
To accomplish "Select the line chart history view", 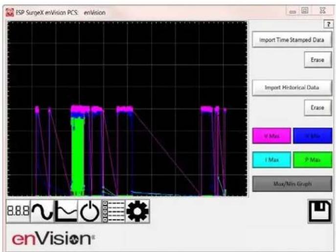I will pos(66,211).
